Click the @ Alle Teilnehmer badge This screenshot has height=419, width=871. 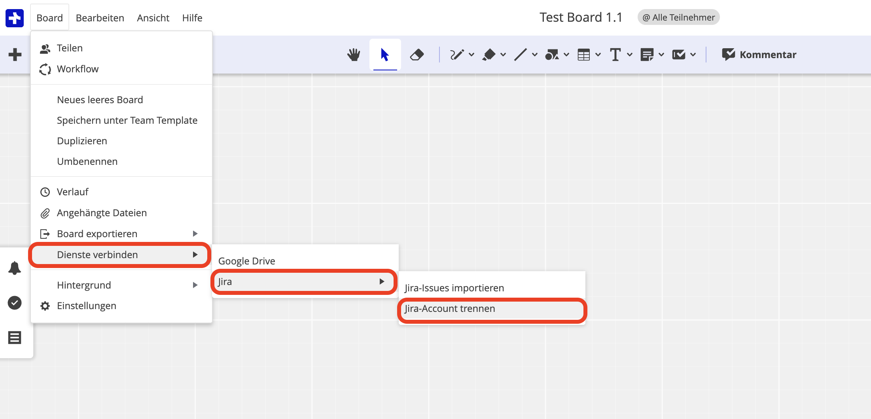[x=678, y=17]
